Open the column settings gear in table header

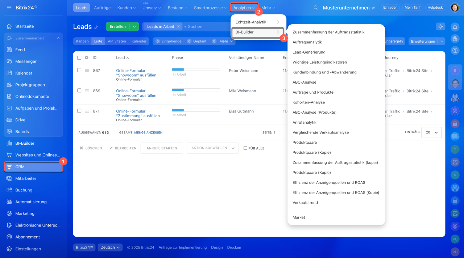point(87,58)
